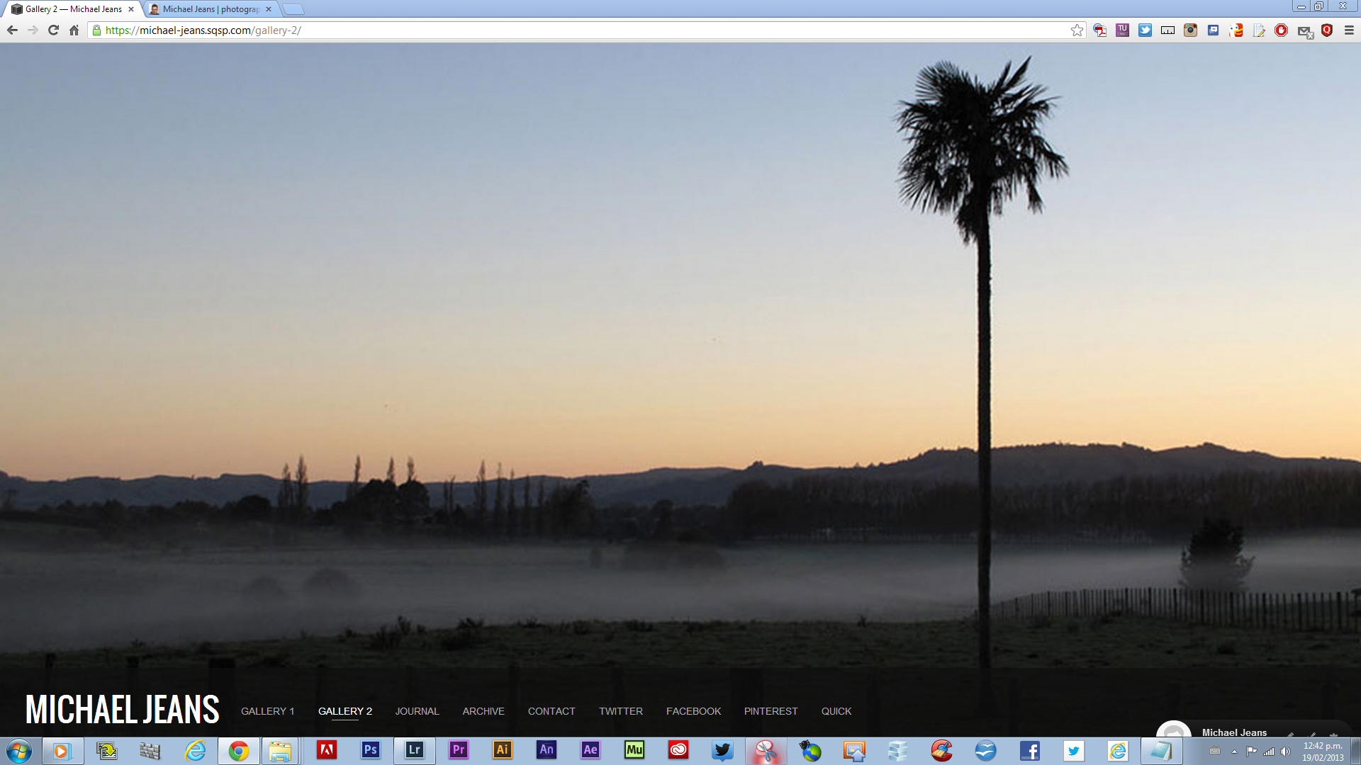Open the Twitter extension icon
1361x765 pixels.
[1145, 30]
